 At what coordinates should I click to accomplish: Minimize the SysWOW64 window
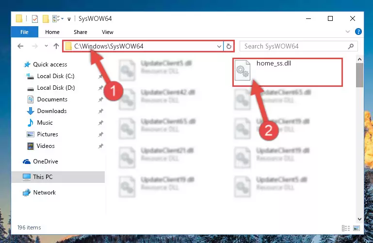coord(308,18)
